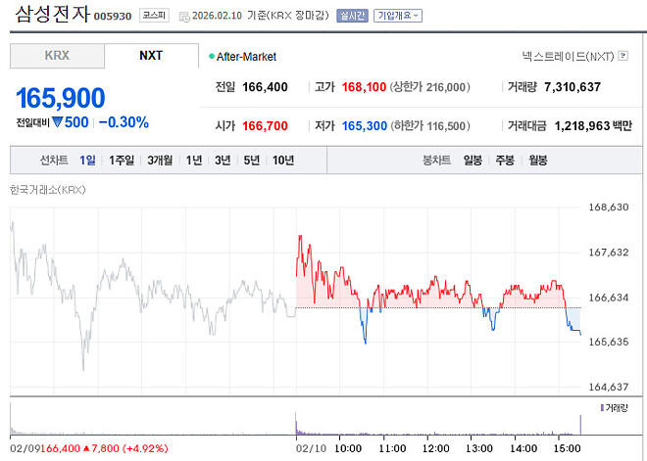Click the 12:00 time axis label
Screen dimensions: 647x461
click(435, 448)
